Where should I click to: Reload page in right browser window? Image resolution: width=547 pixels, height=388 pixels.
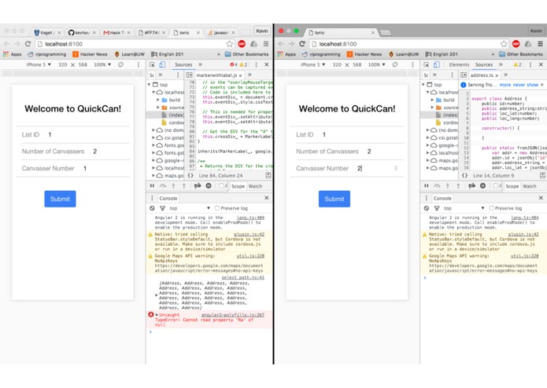click(x=302, y=44)
